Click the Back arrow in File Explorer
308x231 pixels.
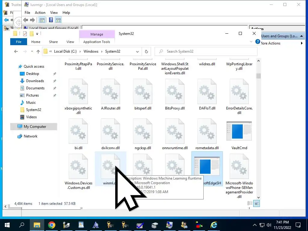(16, 51)
